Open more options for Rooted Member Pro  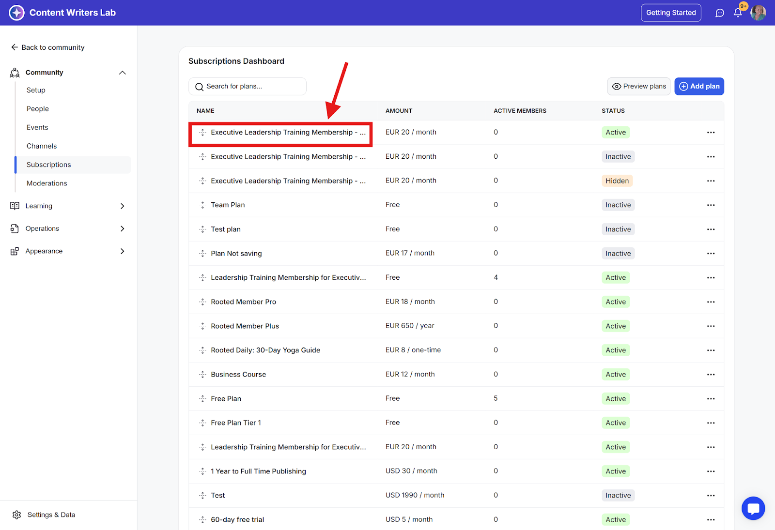pos(711,302)
